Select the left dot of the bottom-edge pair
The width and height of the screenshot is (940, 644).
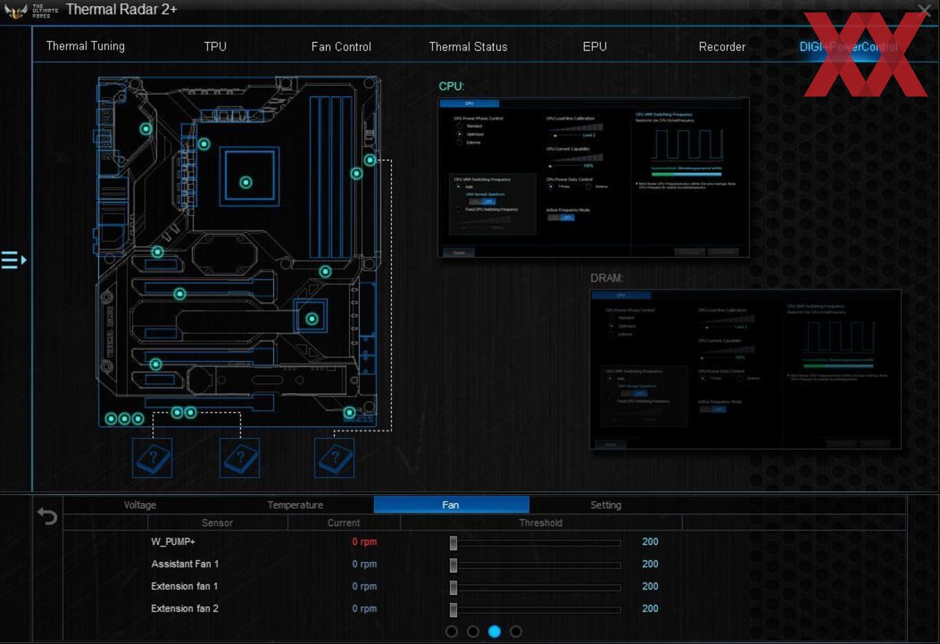click(177, 413)
